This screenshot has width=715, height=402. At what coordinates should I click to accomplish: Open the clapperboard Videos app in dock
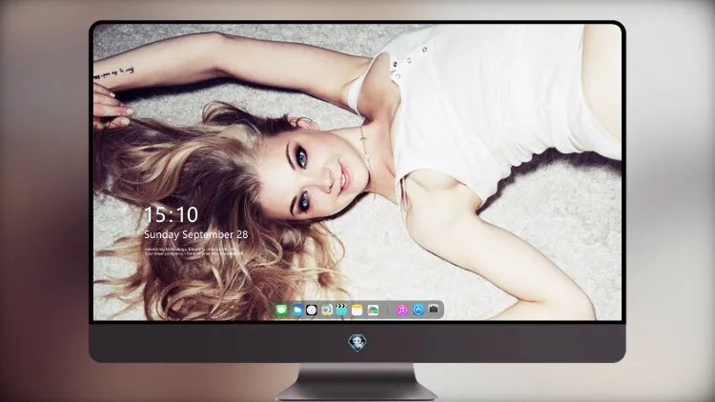(341, 311)
